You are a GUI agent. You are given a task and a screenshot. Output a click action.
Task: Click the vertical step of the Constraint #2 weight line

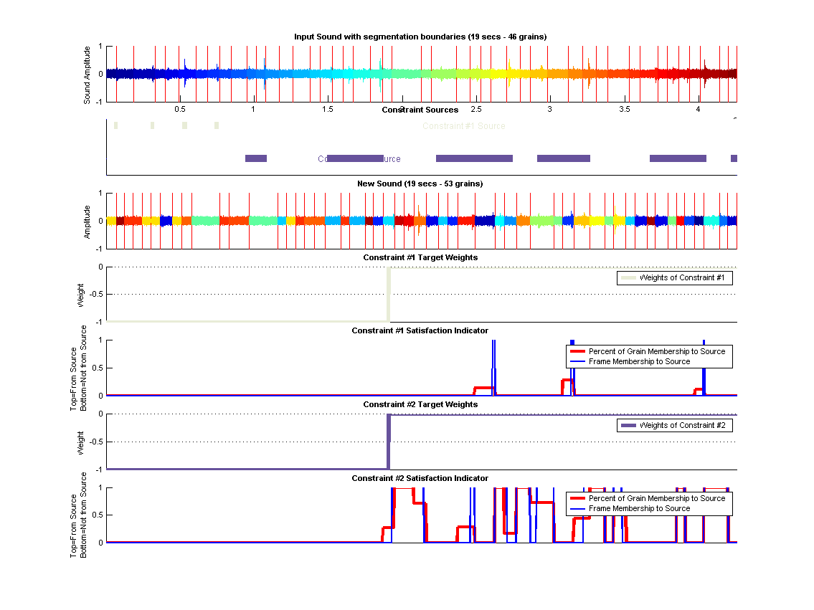pos(388,442)
